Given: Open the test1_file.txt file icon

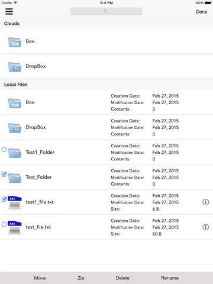Looking at the screenshot, I should coord(15,203).
